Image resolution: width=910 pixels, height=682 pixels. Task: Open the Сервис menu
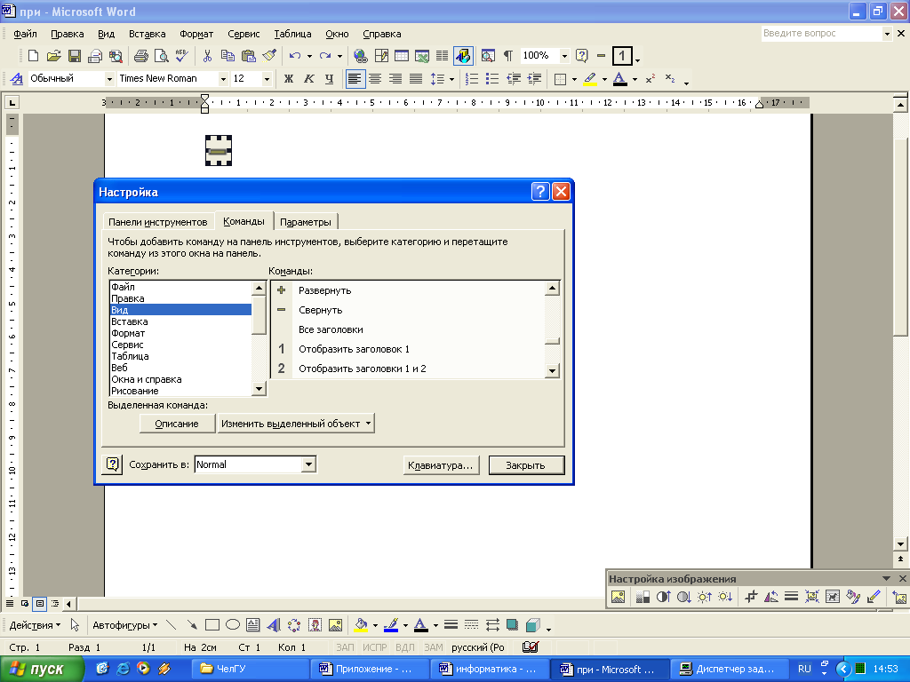coord(243,34)
